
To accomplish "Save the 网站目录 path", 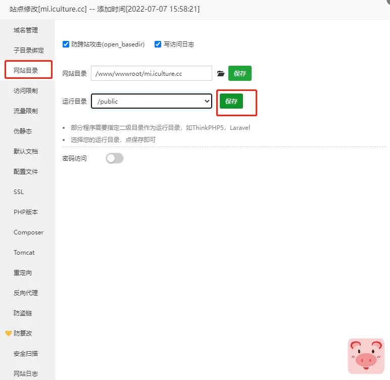I will point(240,73).
